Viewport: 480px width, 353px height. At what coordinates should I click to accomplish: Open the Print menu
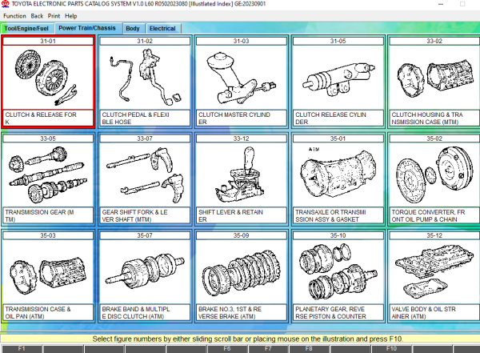click(x=54, y=16)
